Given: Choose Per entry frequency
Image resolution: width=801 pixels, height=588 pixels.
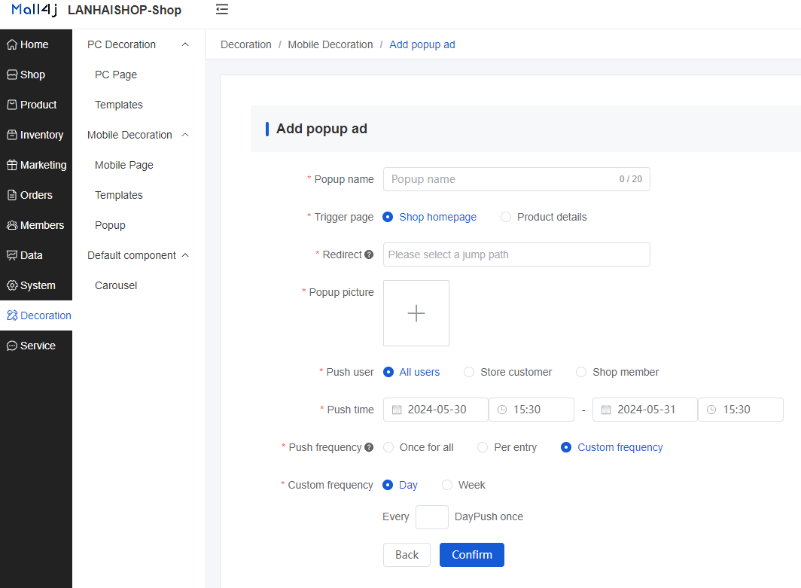Looking at the screenshot, I should [x=507, y=447].
